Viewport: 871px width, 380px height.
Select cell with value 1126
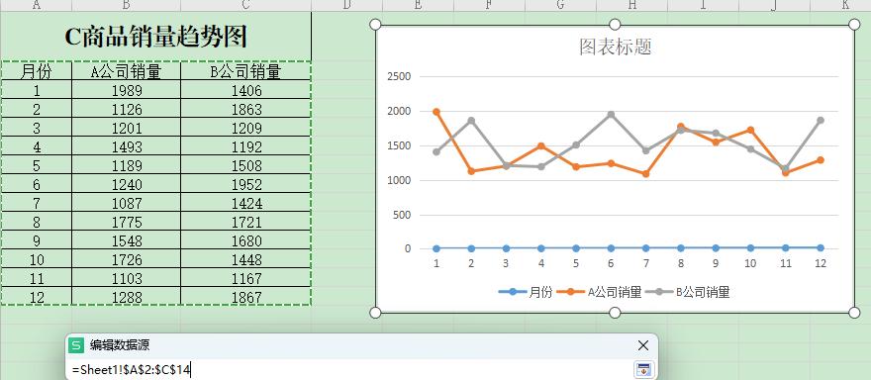click(127, 109)
